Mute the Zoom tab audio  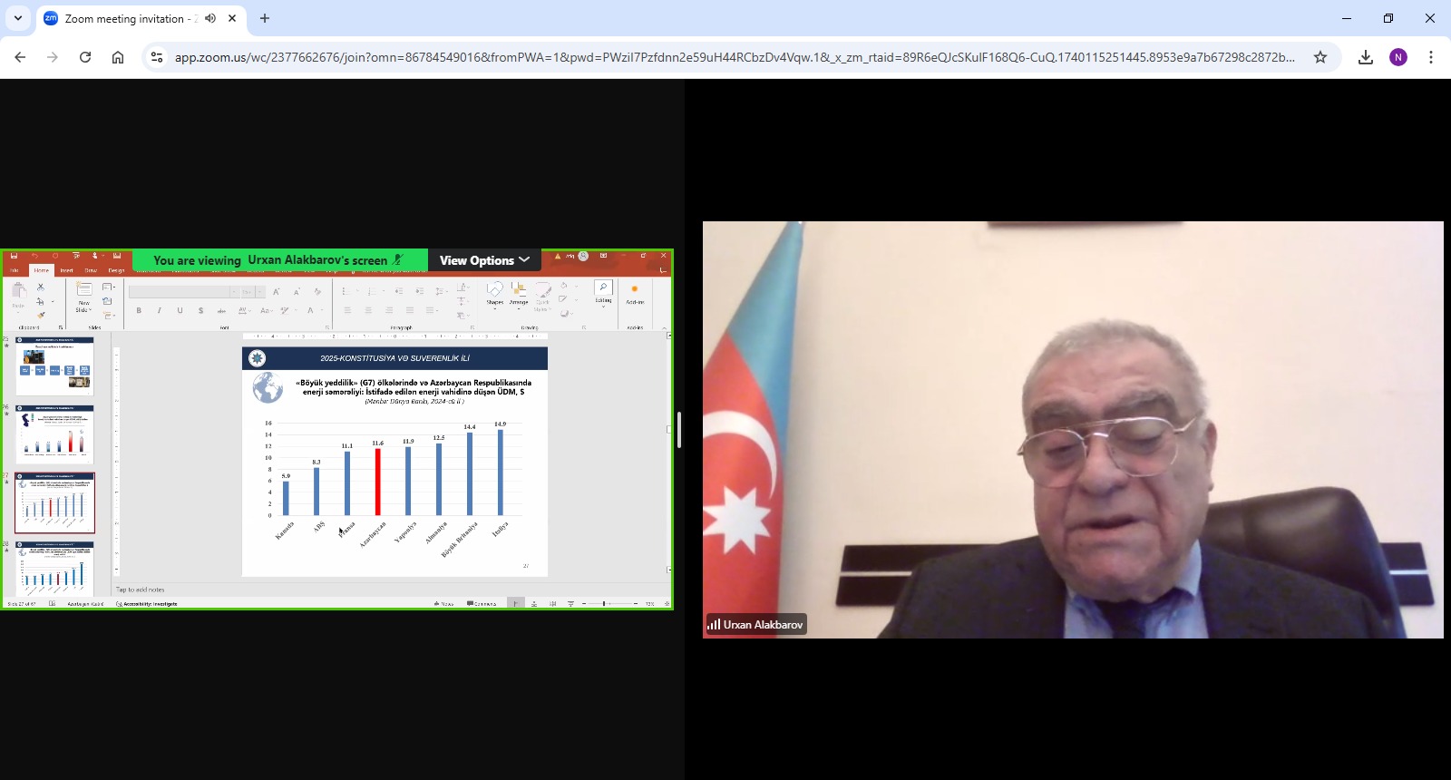210,18
